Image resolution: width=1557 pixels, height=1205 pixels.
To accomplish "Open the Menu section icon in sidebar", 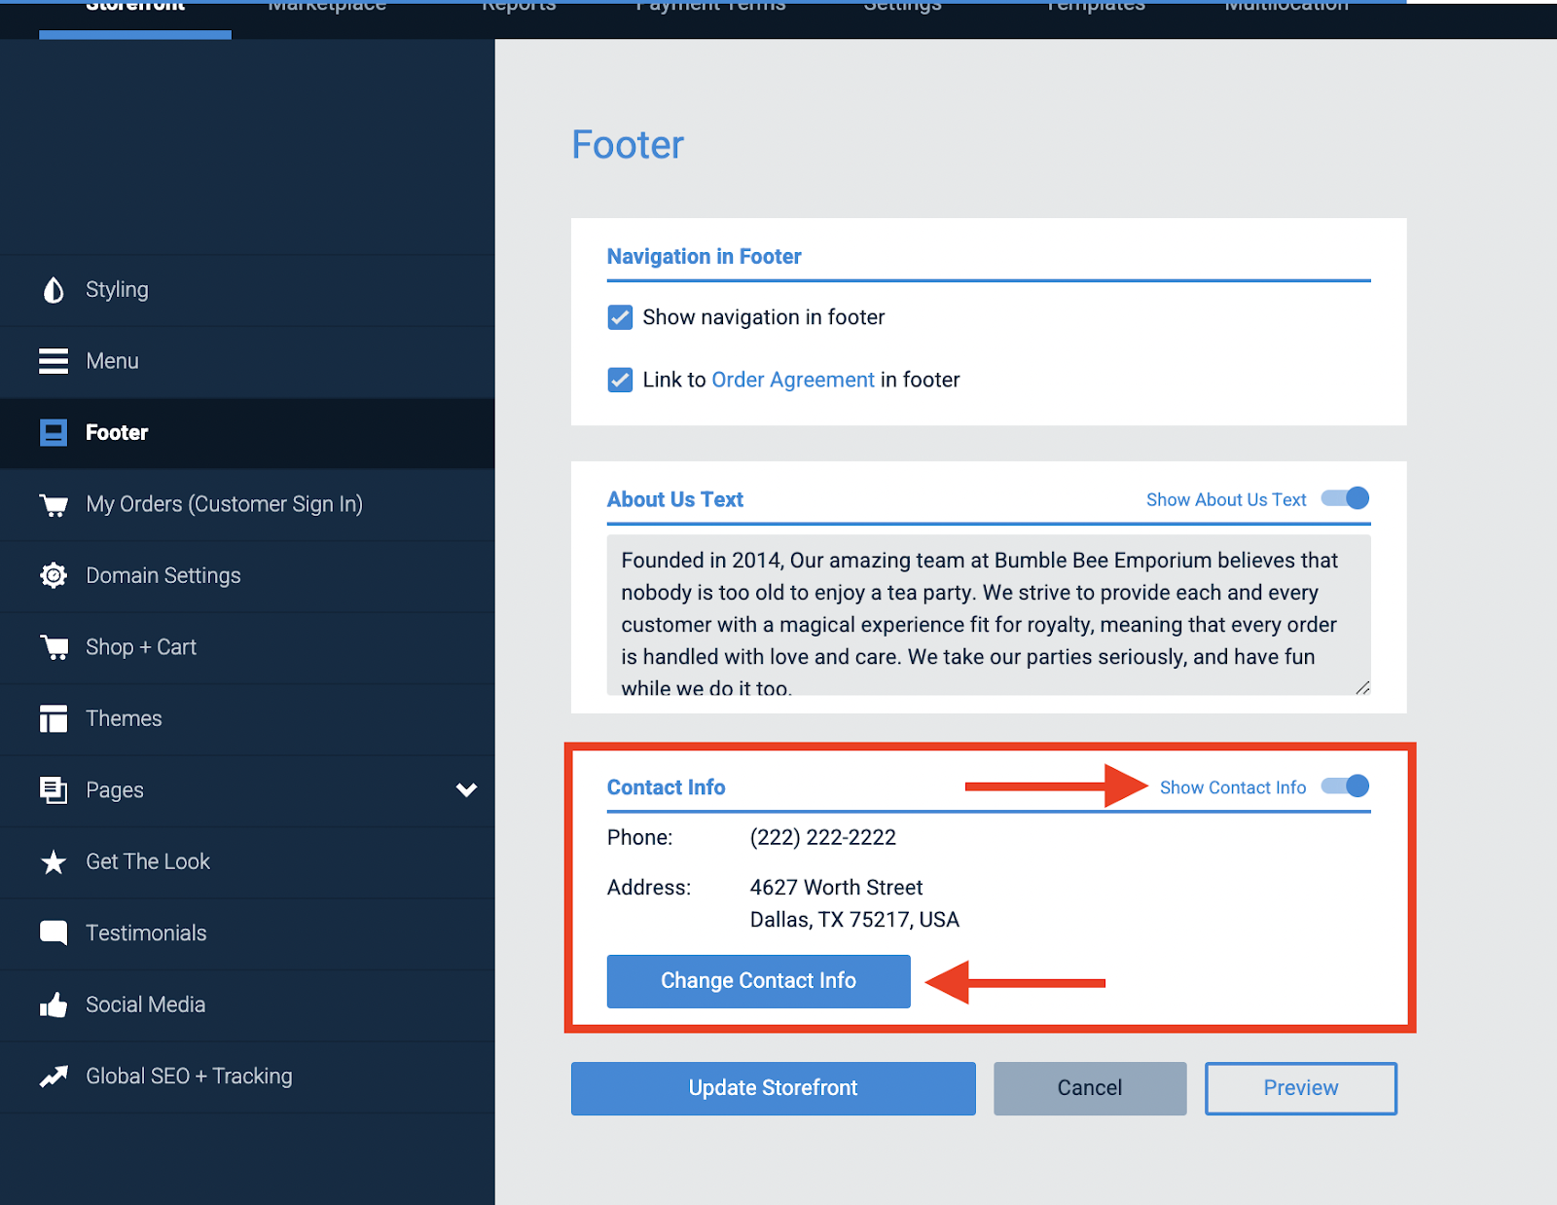I will [54, 360].
